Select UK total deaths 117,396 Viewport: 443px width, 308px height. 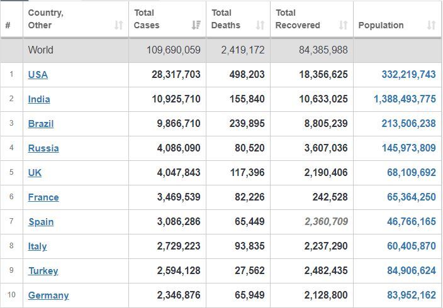[247, 172]
